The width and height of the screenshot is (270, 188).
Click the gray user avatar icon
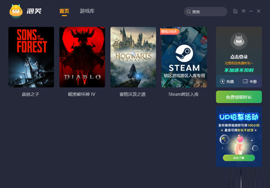pos(238,42)
